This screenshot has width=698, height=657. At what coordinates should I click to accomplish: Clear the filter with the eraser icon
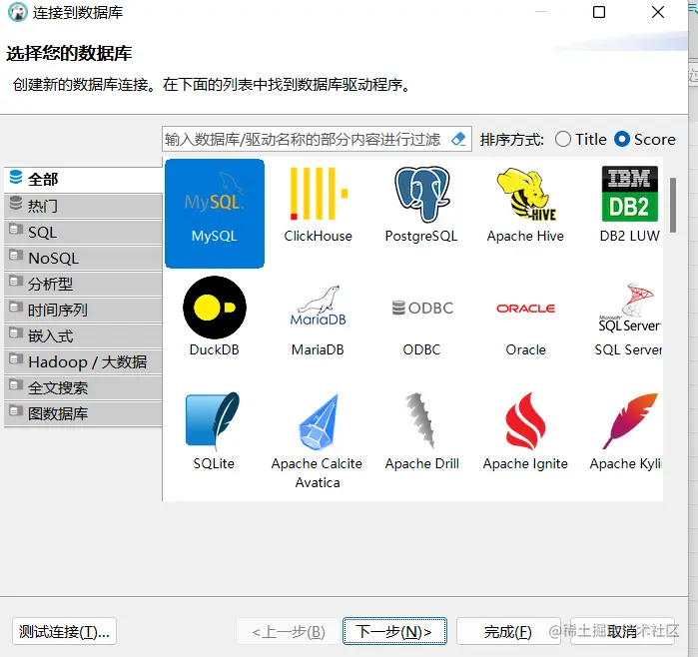458,140
